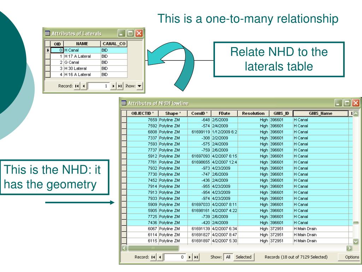Viewport: 362px width, 272px height.
Task: Click OBJECTID 7659 cell
Action: 142,120
